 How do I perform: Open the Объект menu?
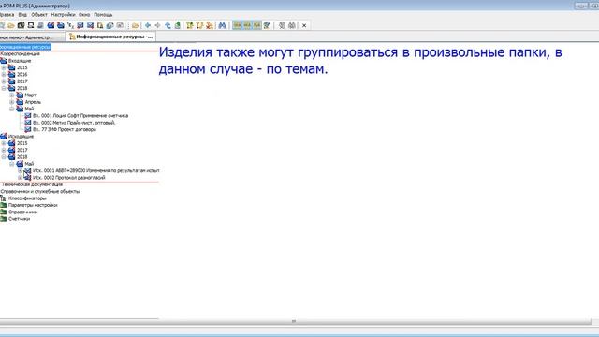pyautogui.click(x=39, y=15)
